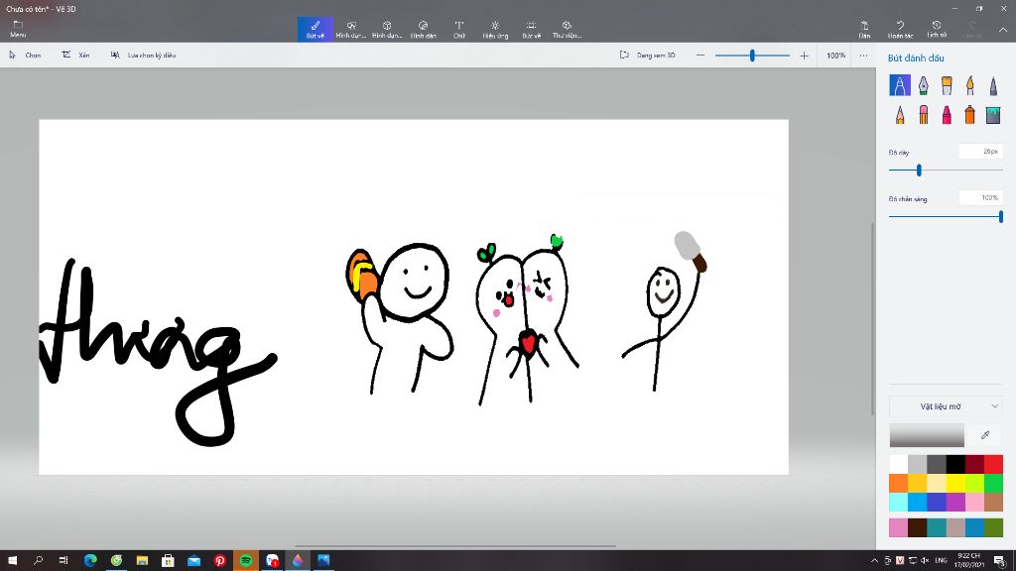Open the Hình dán (Stickers) tab
The height and width of the screenshot is (571, 1016).
point(423,29)
